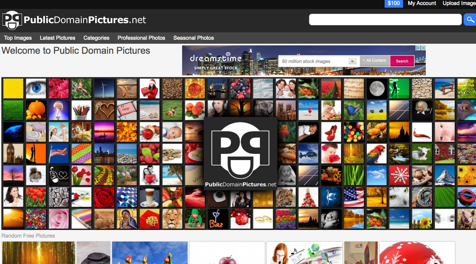The image size is (476, 264).
Task: Open the wind turbine thumbnail
Action: (x=104, y=88)
